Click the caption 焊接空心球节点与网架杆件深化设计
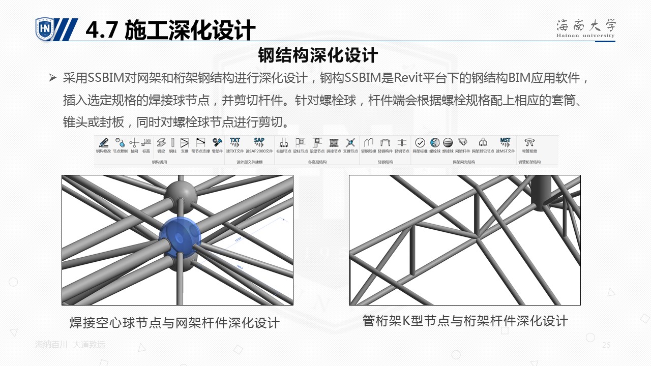Image resolution: width=651 pixels, height=366 pixels. pos(174,323)
